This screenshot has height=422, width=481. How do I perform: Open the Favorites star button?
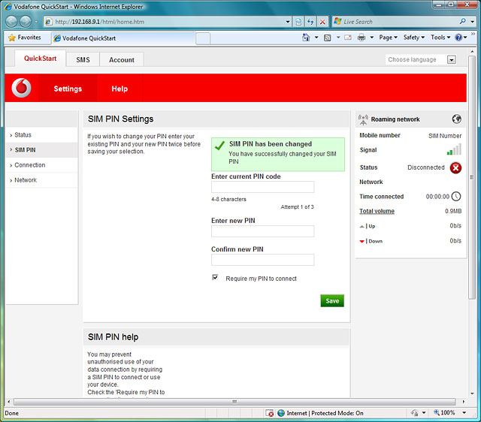pyautogui.click(x=25, y=38)
